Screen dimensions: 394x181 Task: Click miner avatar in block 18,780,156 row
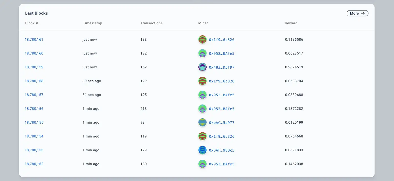202,109
